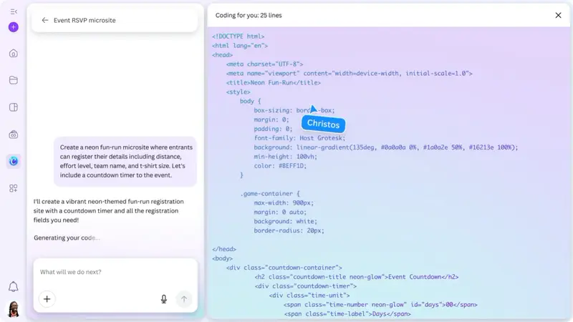The width and height of the screenshot is (573, 322).
Task: Close the coding panel
Action: tap(558, 15)
